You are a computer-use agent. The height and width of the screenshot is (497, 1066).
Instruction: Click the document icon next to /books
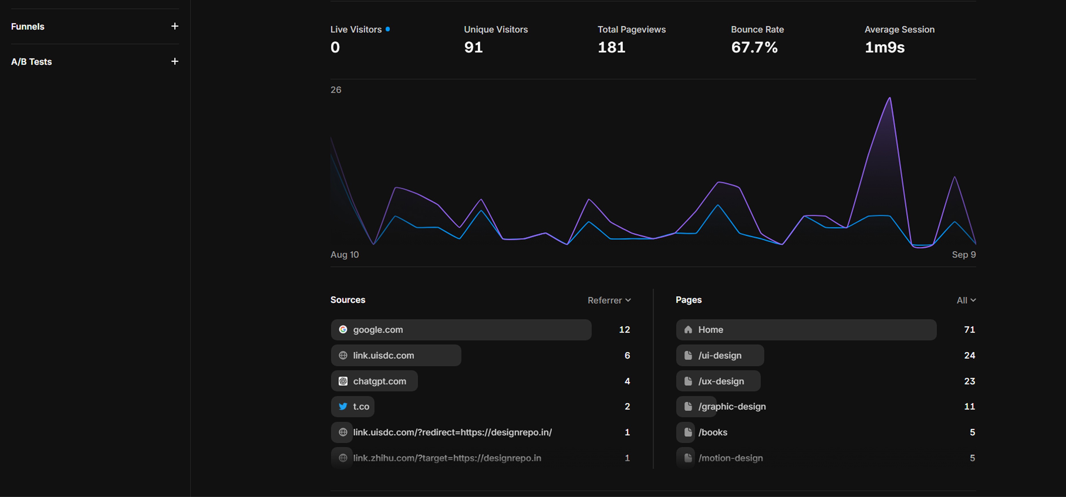(x=688, y=432)
